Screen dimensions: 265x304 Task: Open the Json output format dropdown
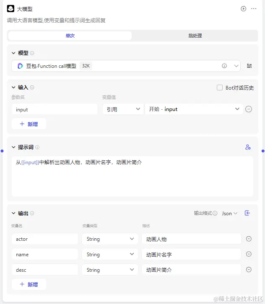pos(230,214)
